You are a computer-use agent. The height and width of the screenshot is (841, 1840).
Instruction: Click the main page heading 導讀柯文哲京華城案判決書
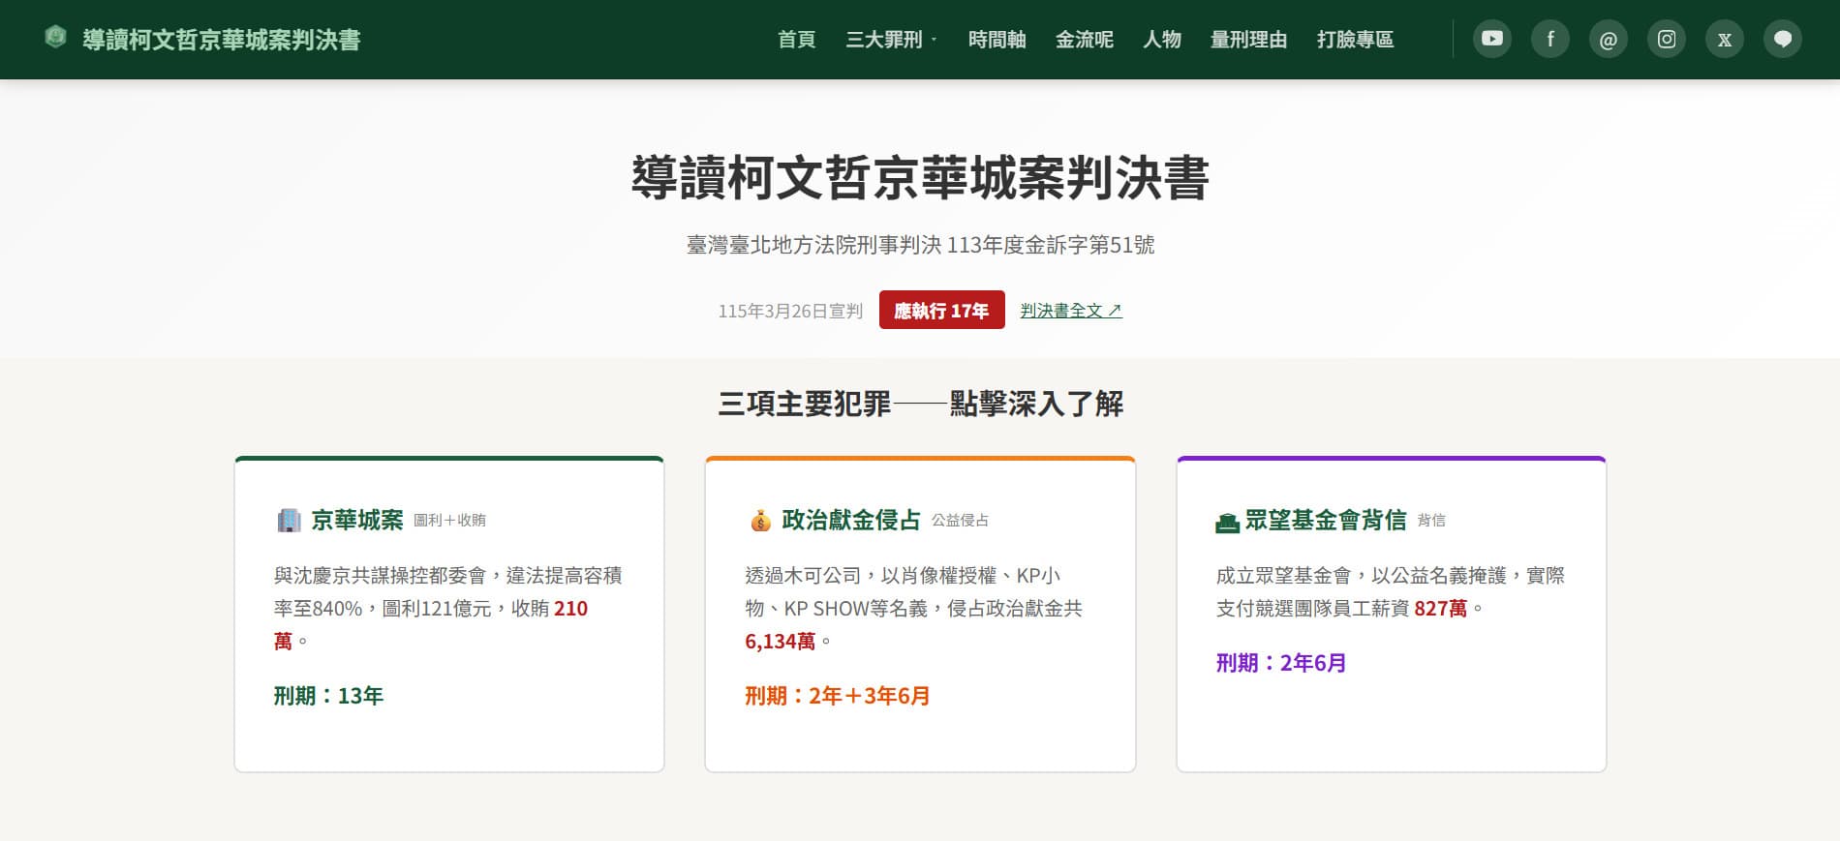point(920,178)
